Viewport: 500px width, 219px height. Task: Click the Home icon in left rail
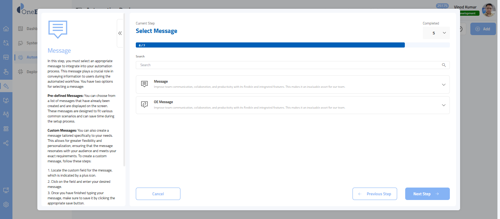click(6, 29)
